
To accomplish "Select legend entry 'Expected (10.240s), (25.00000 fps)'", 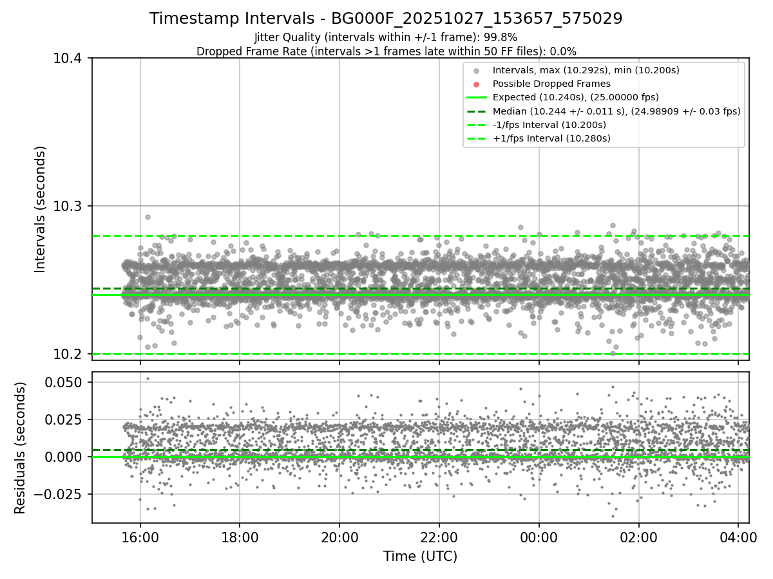I will (575, 97).
